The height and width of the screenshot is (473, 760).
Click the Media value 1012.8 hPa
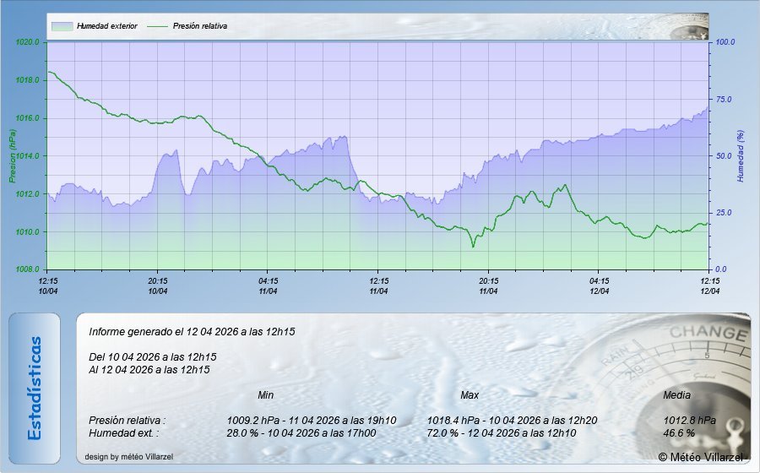pyautogui.click(x=690, y=420)
